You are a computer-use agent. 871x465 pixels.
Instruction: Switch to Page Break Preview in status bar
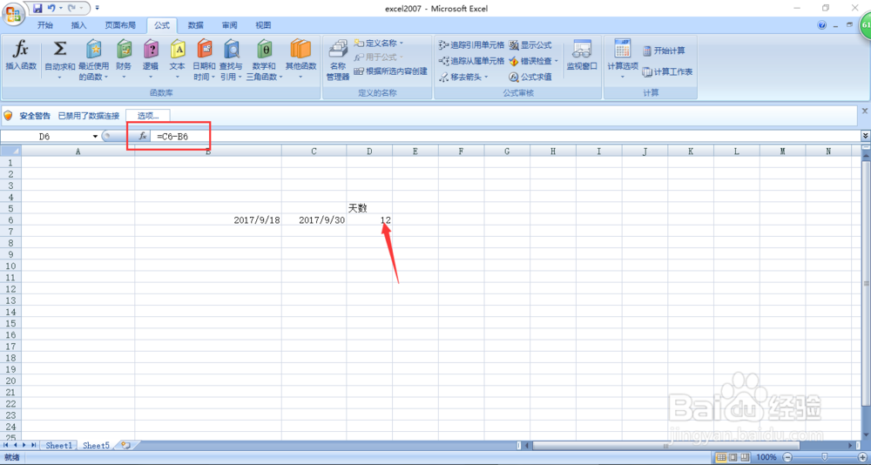click(745, 457)
